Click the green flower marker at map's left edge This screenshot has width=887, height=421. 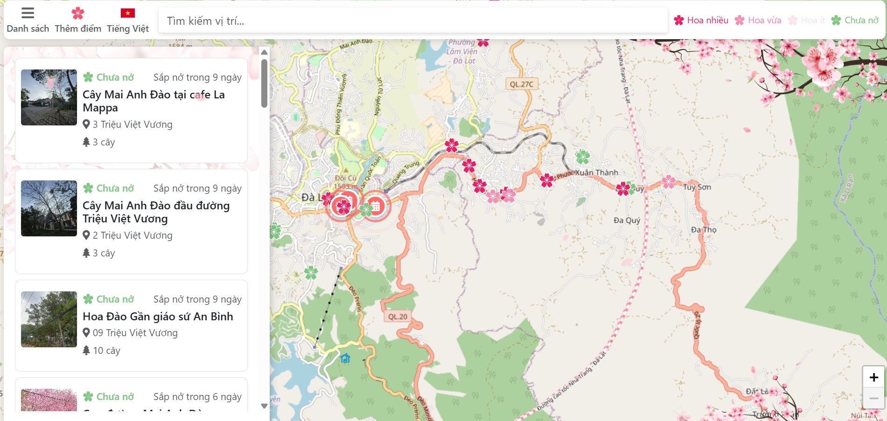click(x=275, y=231)
